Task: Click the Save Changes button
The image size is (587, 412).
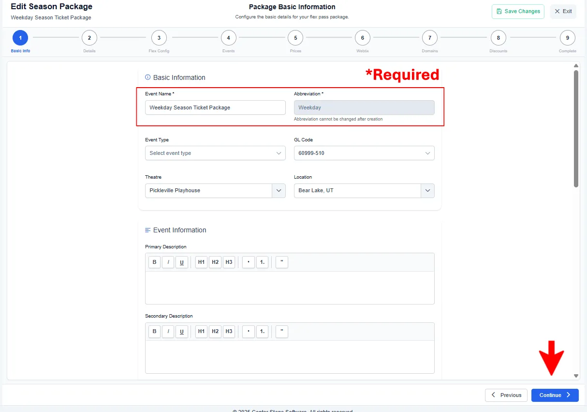Action: (518, 12)
